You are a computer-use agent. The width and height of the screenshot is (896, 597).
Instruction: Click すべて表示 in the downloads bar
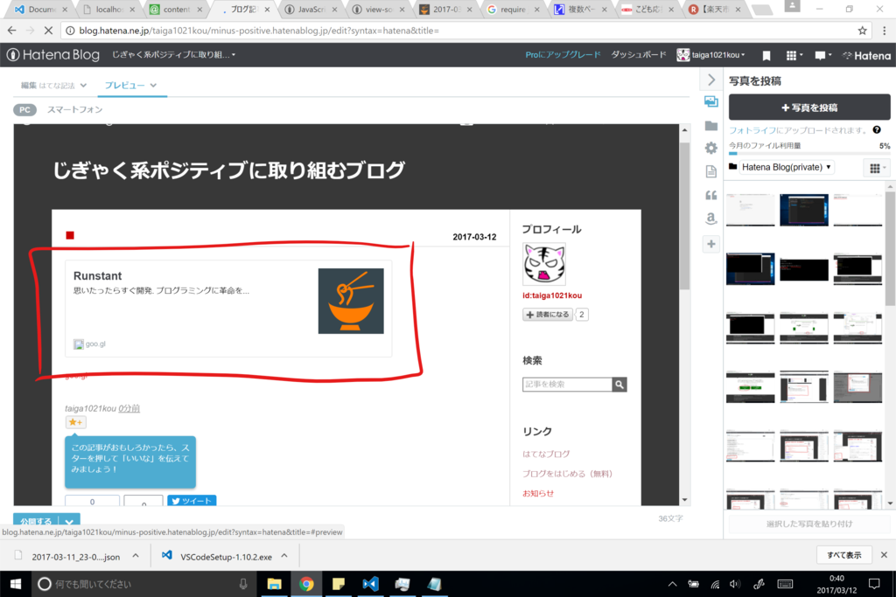click(x=844, y=555)
